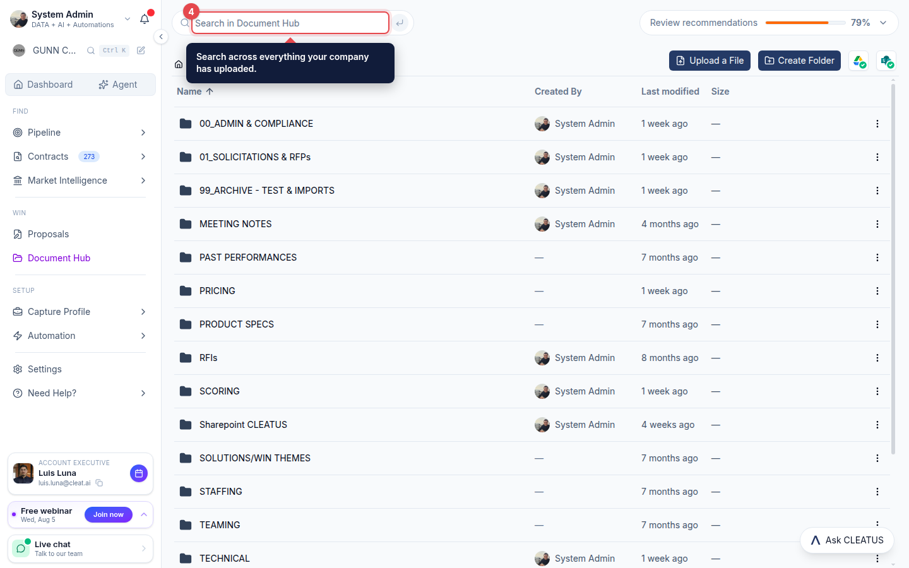The height and width of the screenshot is (568, 909).
Task: Copy the luis.luna@cleat.ai email address
Action: click(x=99, y=483)
